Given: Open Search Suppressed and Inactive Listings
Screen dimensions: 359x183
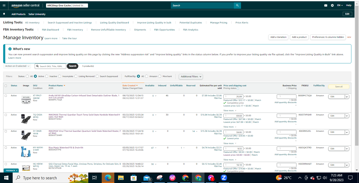Looking at the screenshot, I should 70,23.
